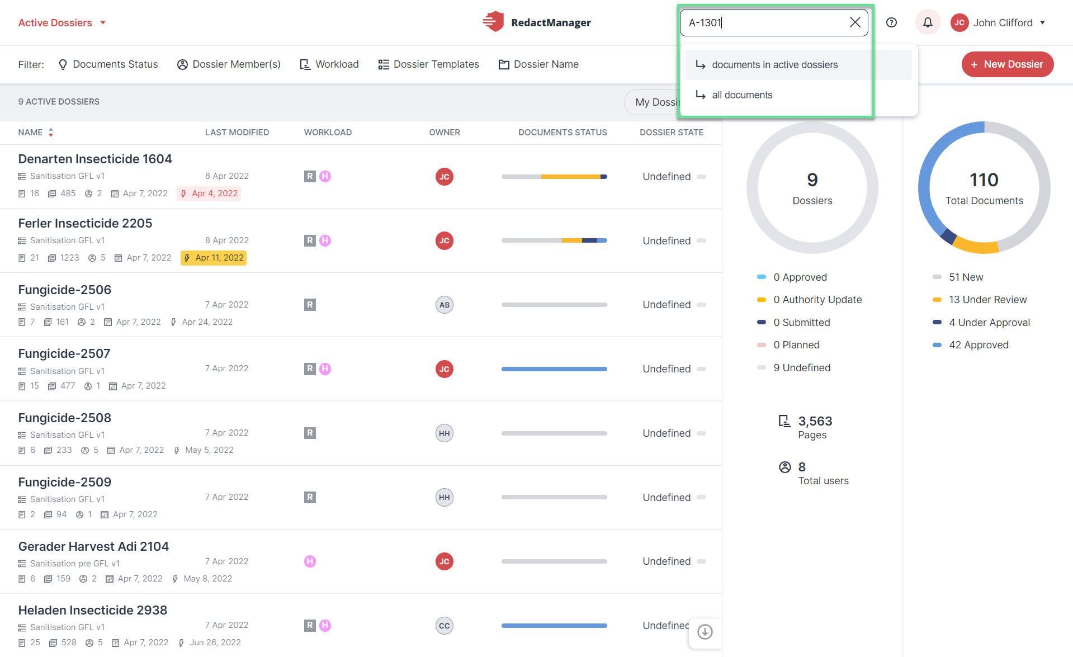Click the CC owner avatar for Heladen Insecticide 2938
Screen dimensions: 1073x657
coord(445,626)
